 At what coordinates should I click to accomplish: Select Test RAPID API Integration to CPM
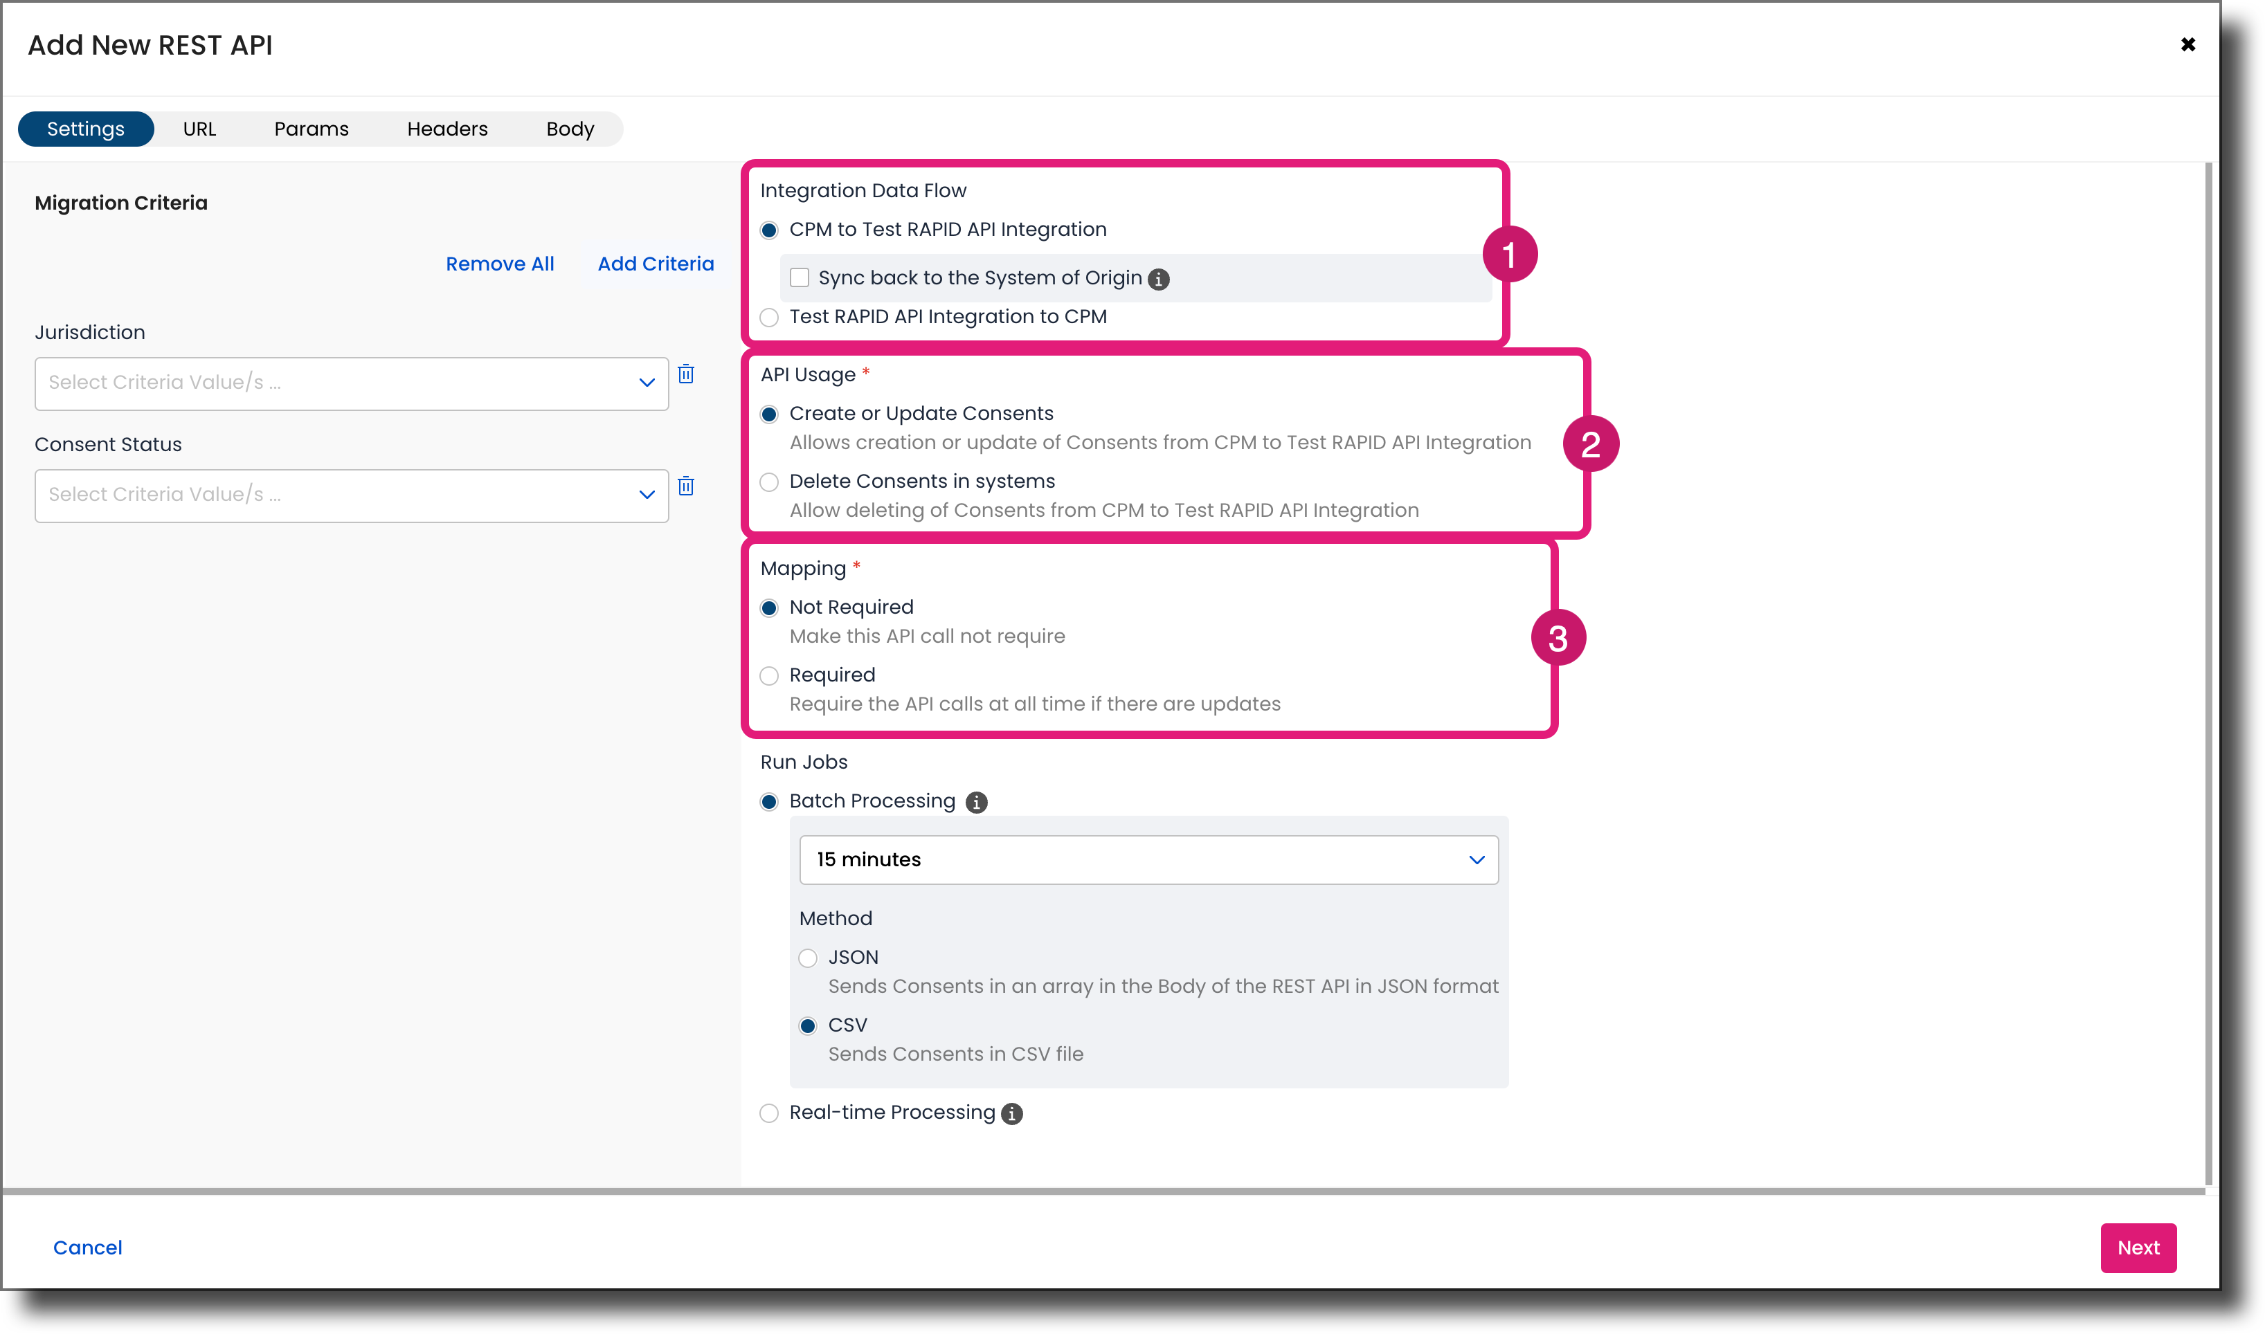pos(770,318)
